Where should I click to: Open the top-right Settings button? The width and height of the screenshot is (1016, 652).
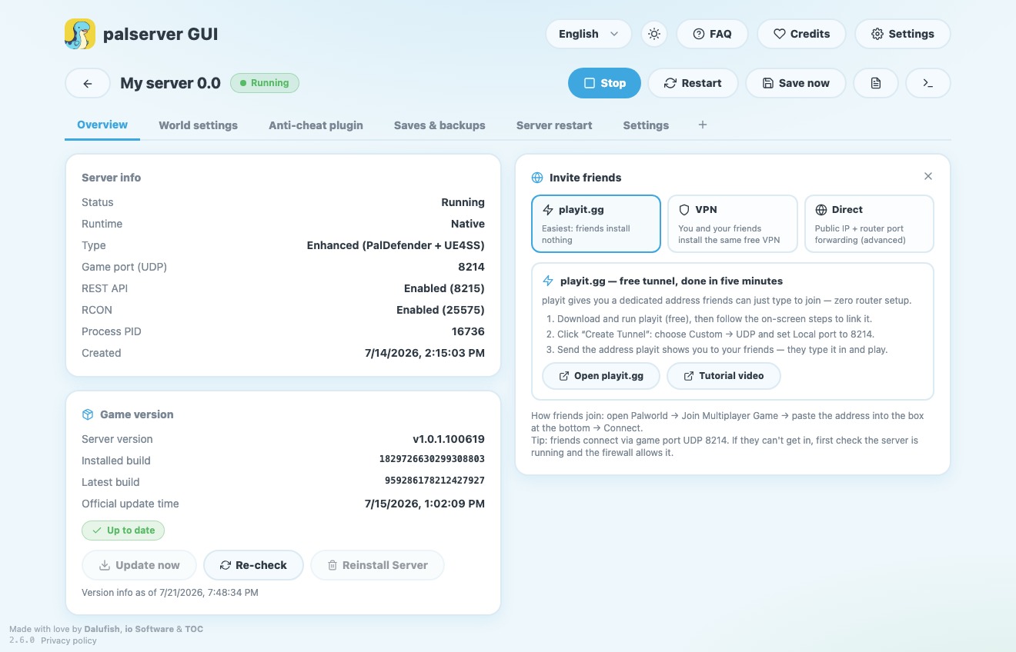point(903,34)
